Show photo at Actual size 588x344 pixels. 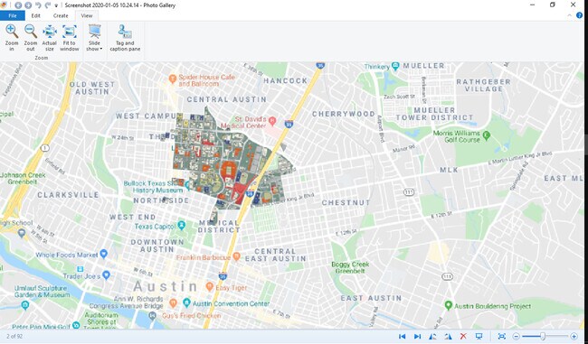pyautogui.click(x=50, y=38)
